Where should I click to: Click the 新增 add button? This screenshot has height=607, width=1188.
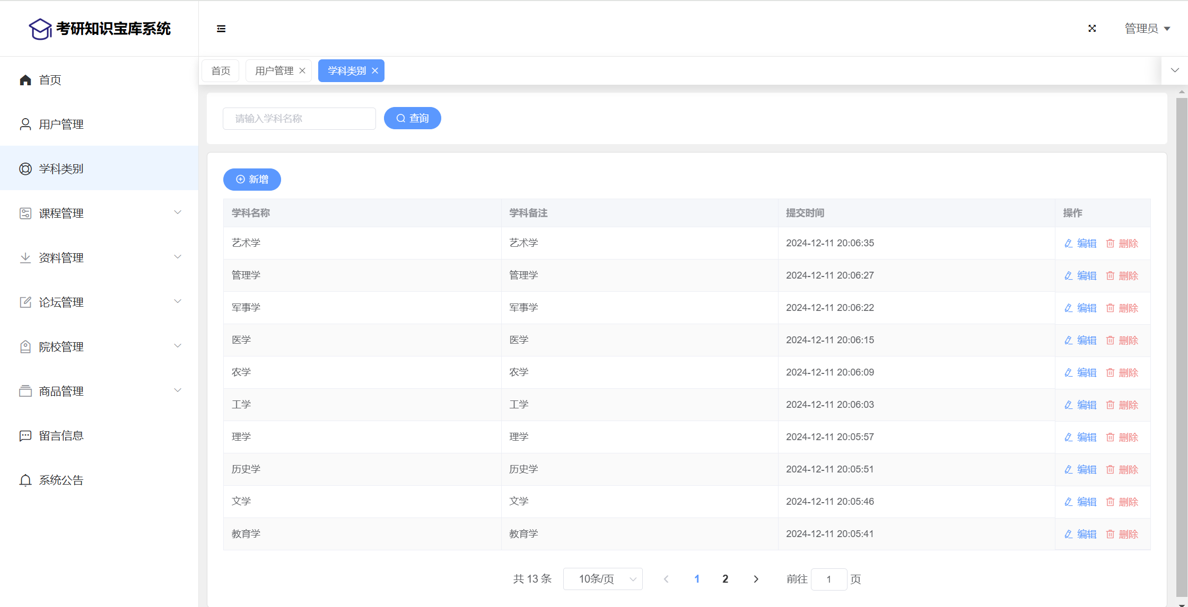252,180
